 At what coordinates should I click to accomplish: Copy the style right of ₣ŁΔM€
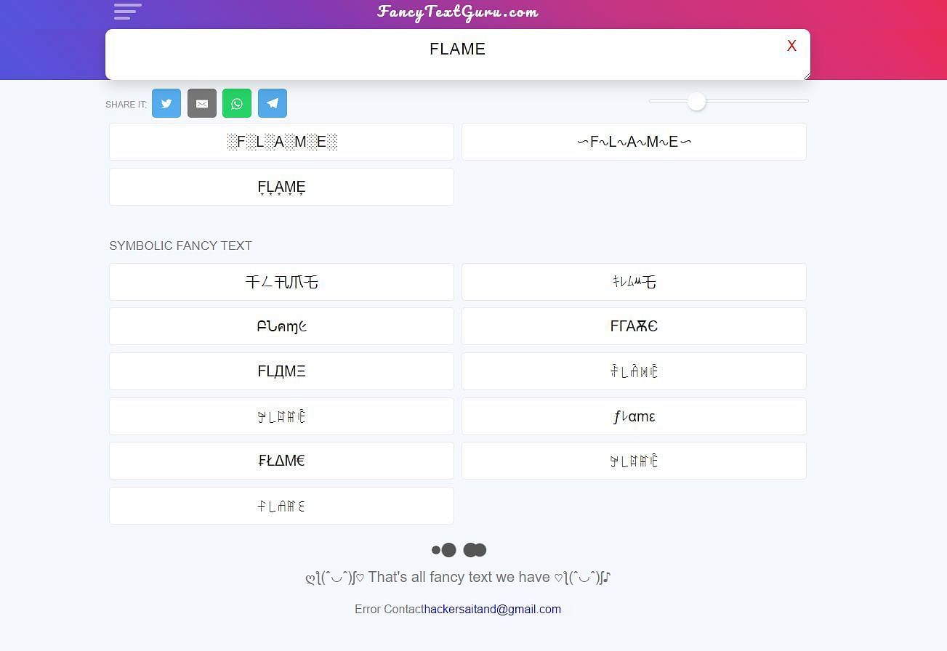(634, 461)
